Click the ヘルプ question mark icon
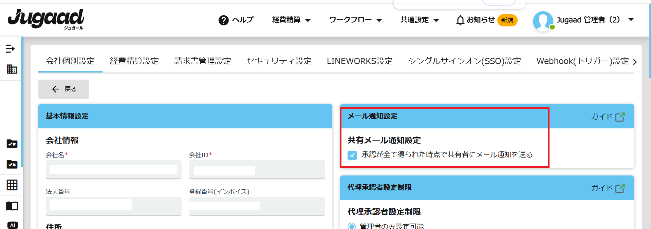 point(223,20)
